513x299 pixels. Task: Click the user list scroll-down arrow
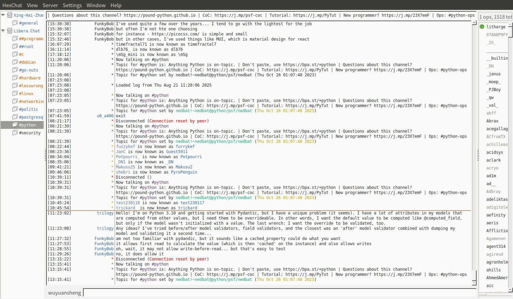point(510,289)
